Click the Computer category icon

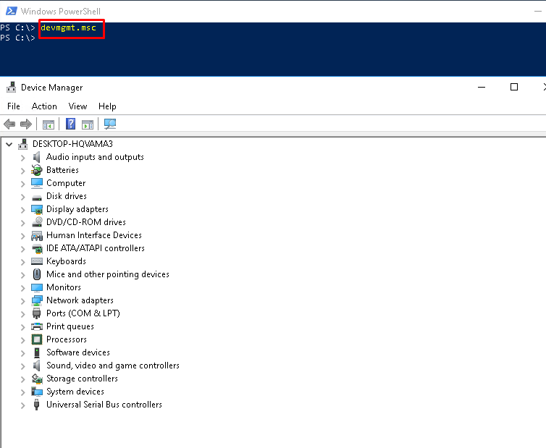tap(36, 183)
